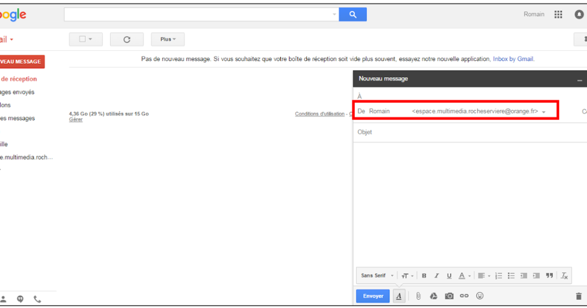Apply italic formatting
The height and width of the screenshot is (308, 587).
(x=437, y=276)
